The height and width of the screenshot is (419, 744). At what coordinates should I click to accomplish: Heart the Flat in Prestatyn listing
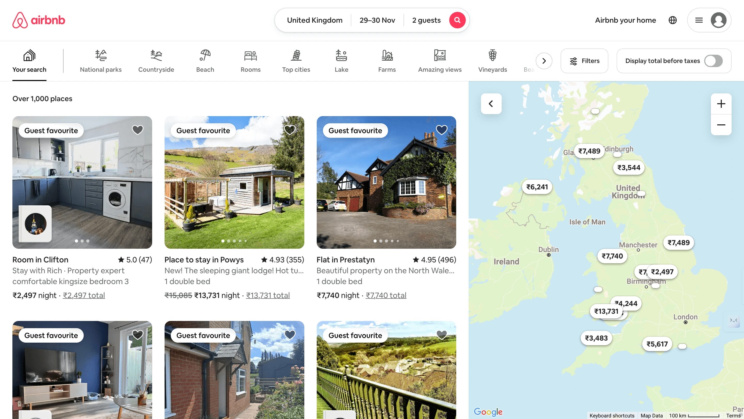[441, 130]
